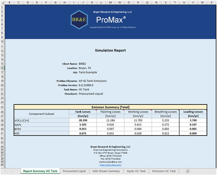Select H2S working losses value 0.028
The width and height of the screenshot is (217, 175).
click(x=138, y=134)
